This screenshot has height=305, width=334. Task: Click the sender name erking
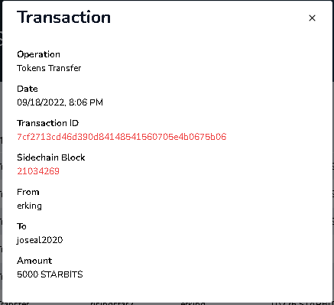(29, 206)
